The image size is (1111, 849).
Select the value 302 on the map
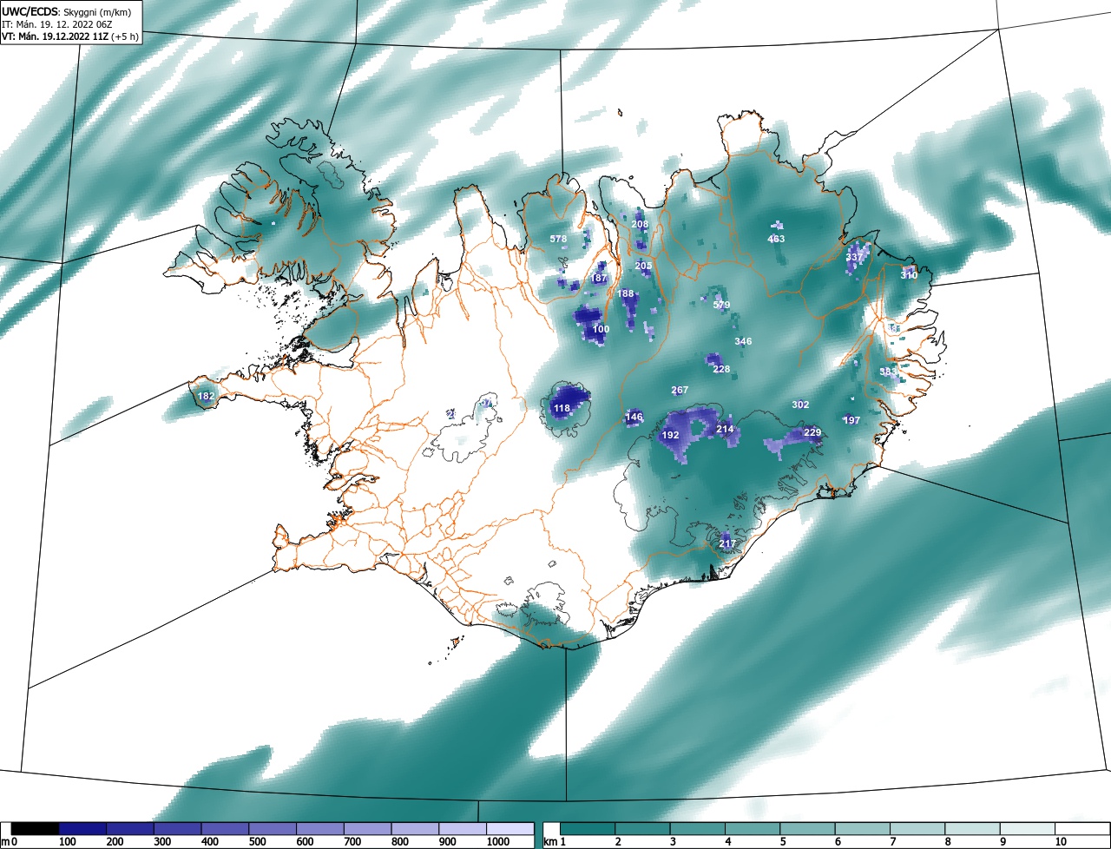pos(800,405)
